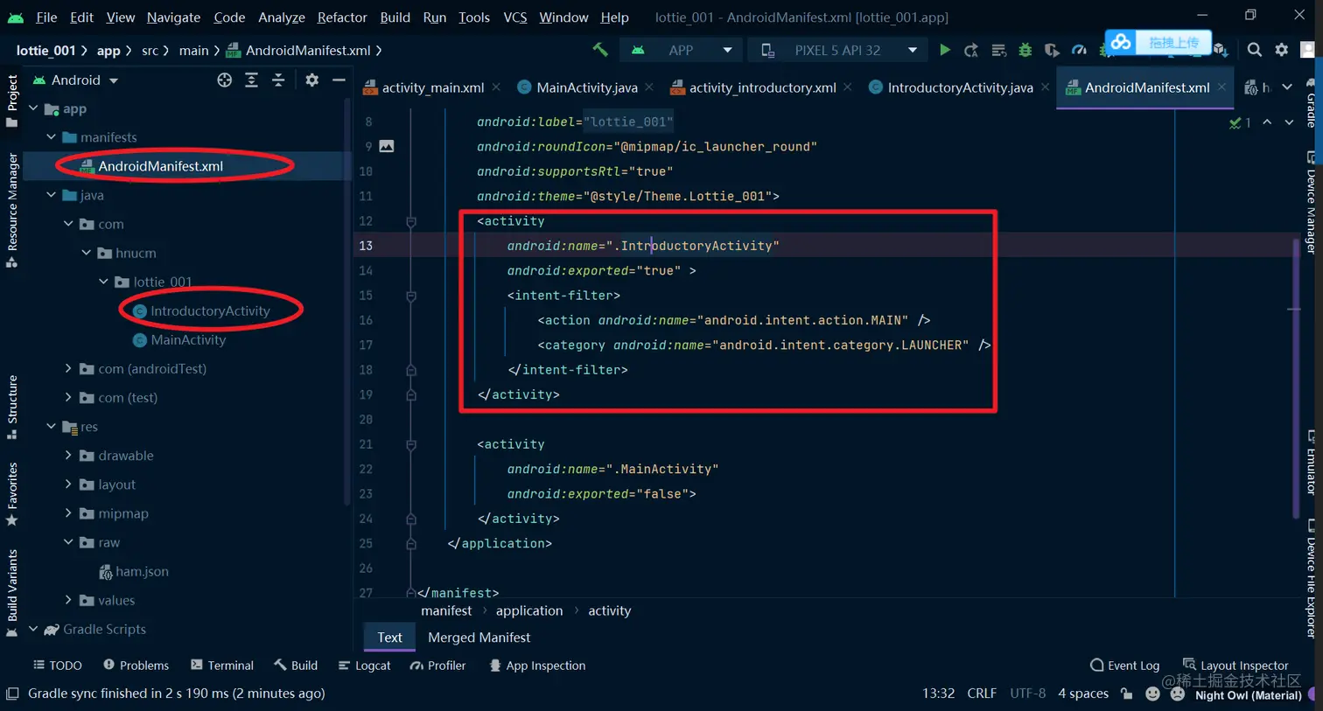Viewport: 1323px width, 711px height.
Task: Open the Refactor menu
Action: (342, 17)
